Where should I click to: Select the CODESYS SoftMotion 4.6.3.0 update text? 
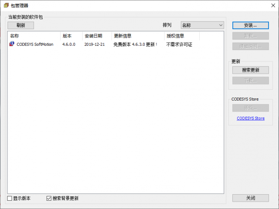(x=135, y=44)
